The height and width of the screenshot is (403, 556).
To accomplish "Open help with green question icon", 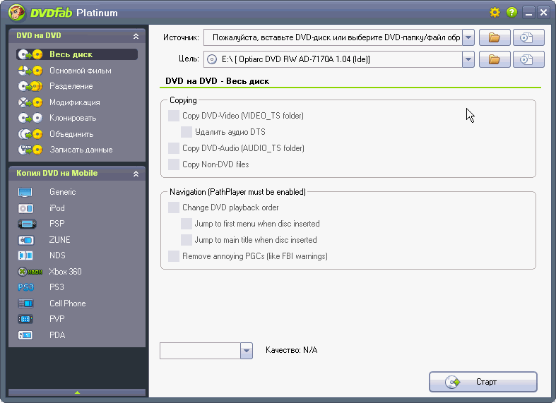I will click(511, 13).
